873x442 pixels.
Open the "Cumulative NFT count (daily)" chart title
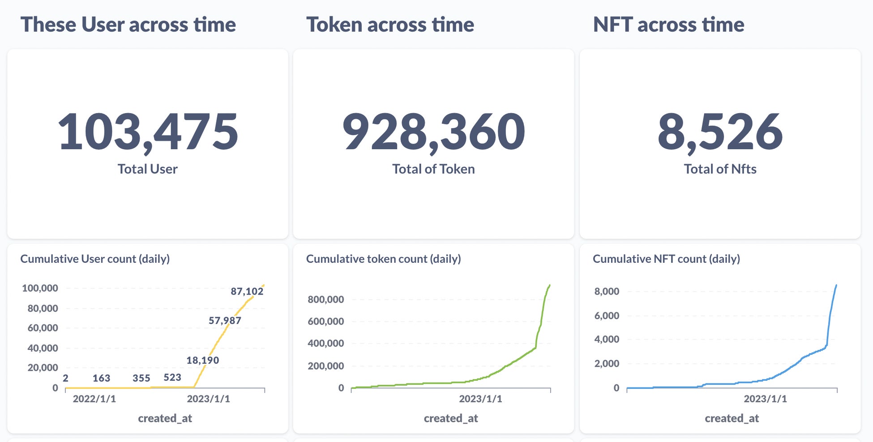tap(666, 259)
